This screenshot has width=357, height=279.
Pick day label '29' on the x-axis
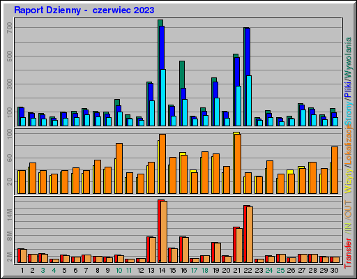(324, 271)
